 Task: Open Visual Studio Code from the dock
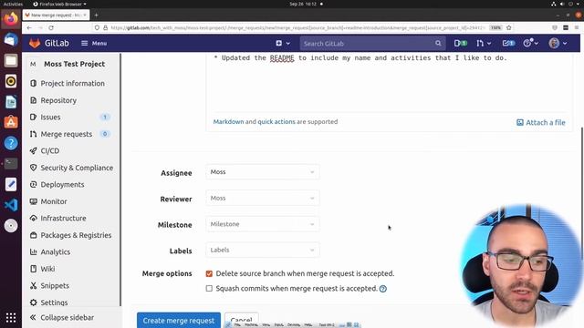point(11,205)
